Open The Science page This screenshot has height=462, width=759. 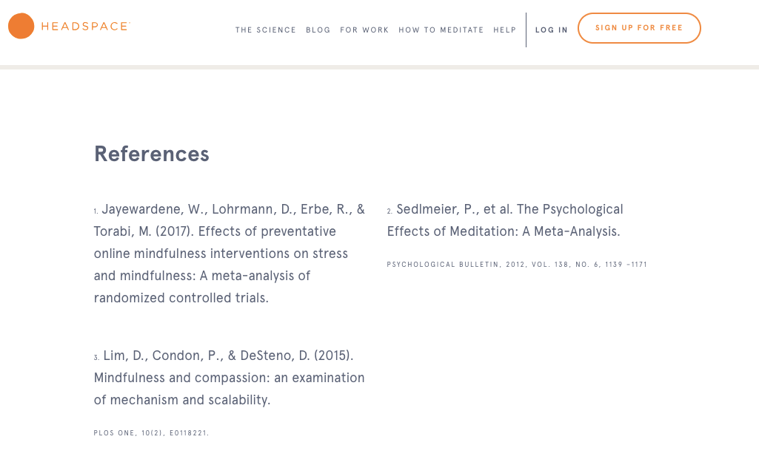point(265,30)
